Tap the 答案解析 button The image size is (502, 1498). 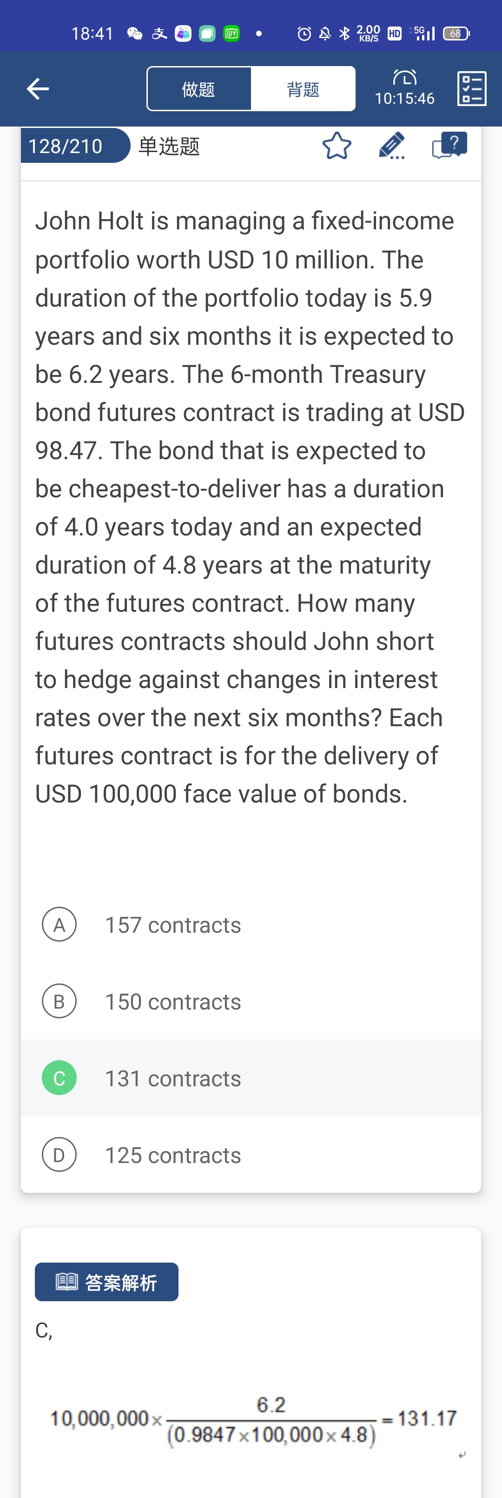(x=106, y=1282)
